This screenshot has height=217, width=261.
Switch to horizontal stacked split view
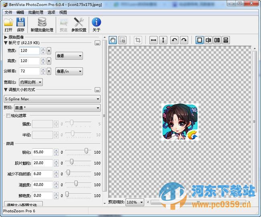pyautogui.click(x=226, y=40)
